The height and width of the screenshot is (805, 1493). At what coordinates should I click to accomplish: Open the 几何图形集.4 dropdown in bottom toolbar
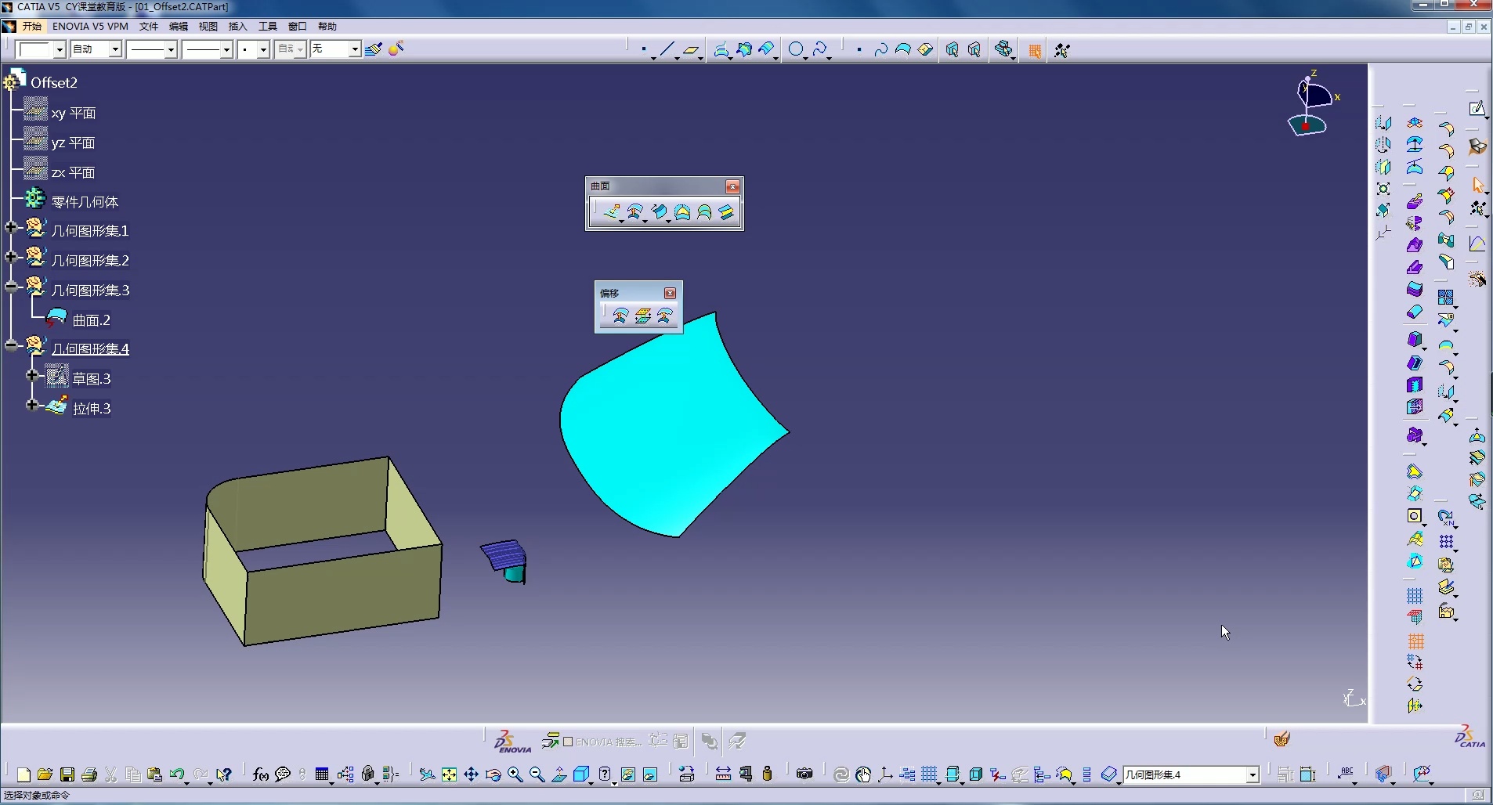point(1253,775)
